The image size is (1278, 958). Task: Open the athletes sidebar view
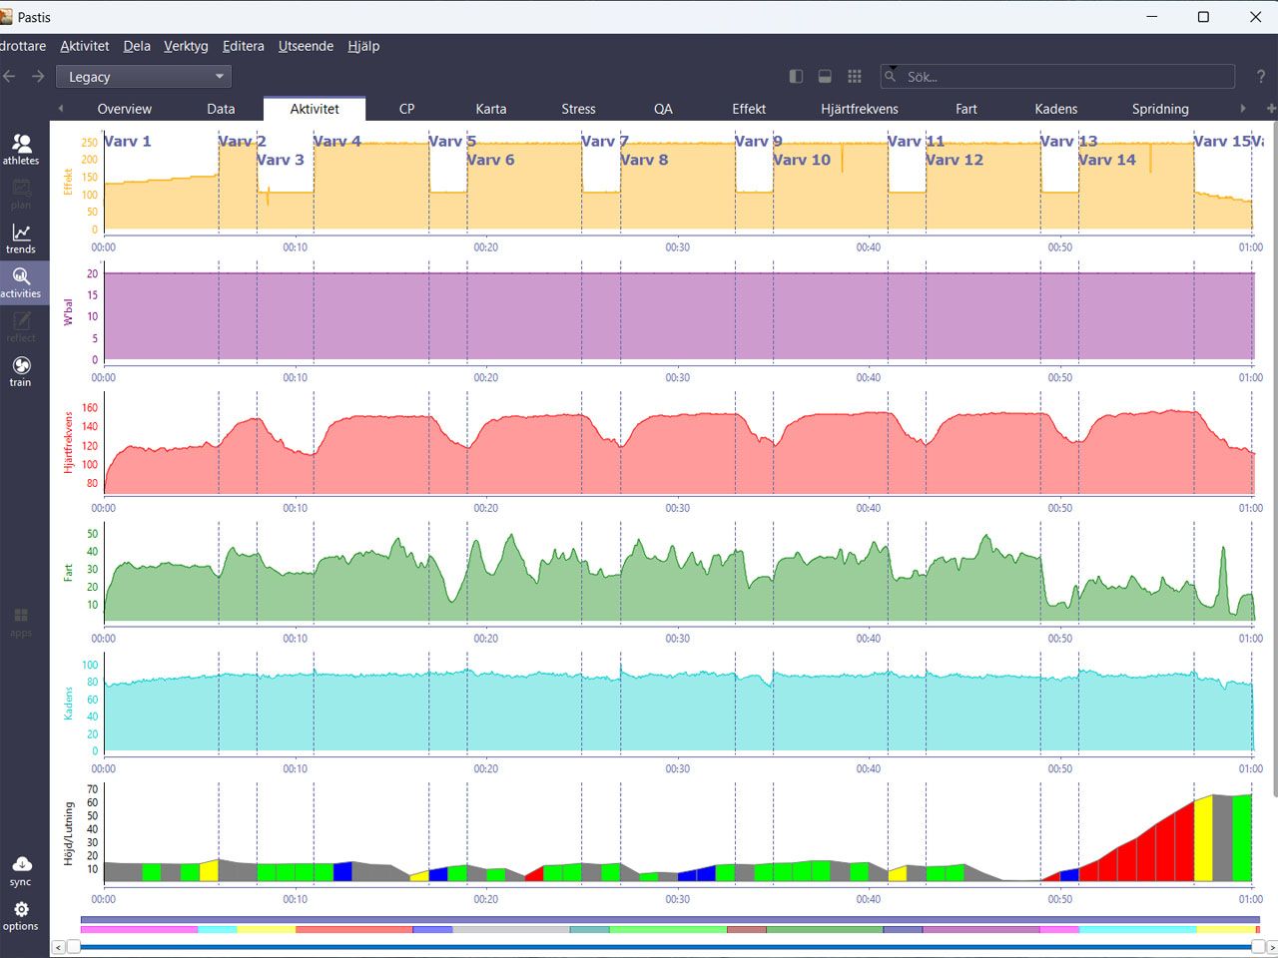coord(21,149)
